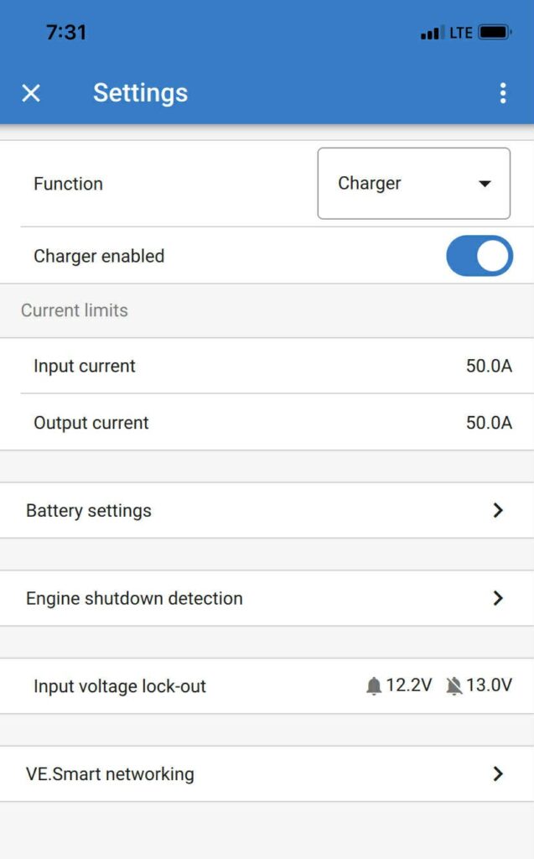Expand Engine shutdown detection chevron
534x859 pixels.
[x=498, y=598]
